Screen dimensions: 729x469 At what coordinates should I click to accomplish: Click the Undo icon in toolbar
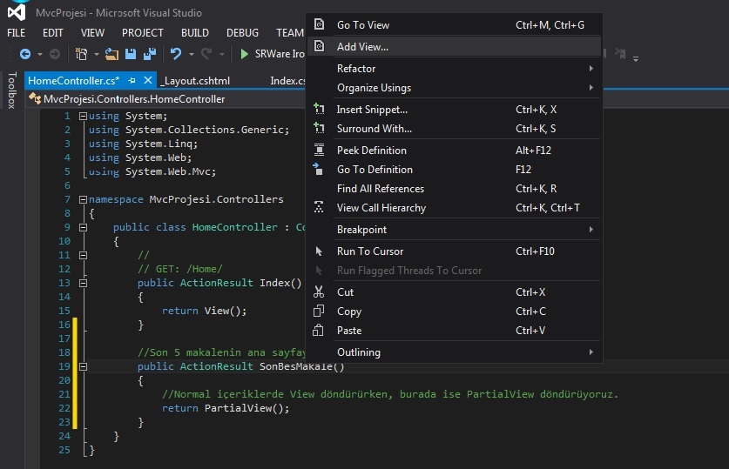(176, 54)
